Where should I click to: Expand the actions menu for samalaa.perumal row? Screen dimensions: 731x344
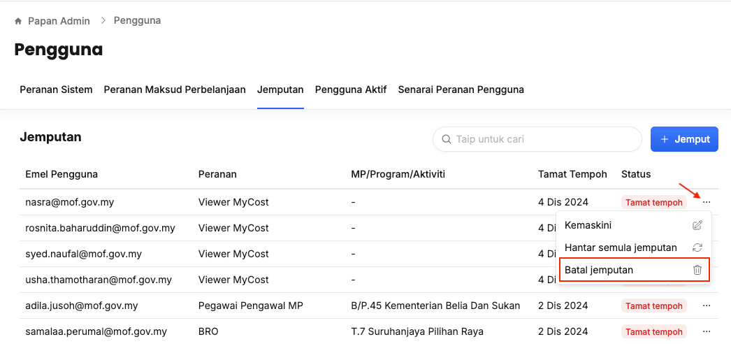pos(707,331)
